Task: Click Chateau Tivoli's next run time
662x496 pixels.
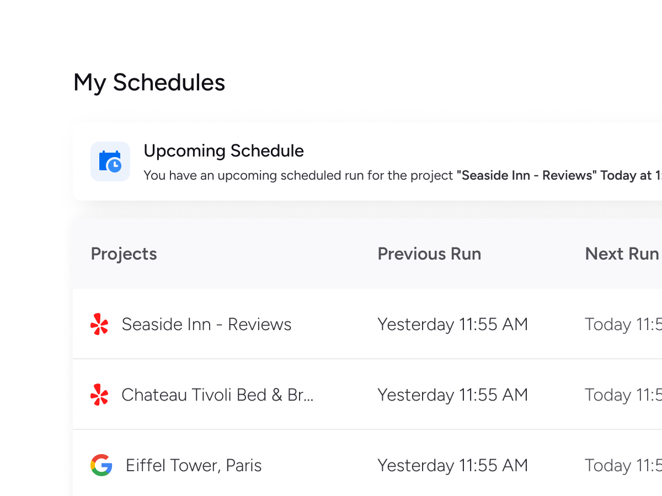Action: (623, 395)
